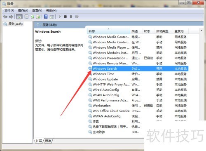Click the Export list toolbar icon
The image size is (206, 151).
click(38, 17)
